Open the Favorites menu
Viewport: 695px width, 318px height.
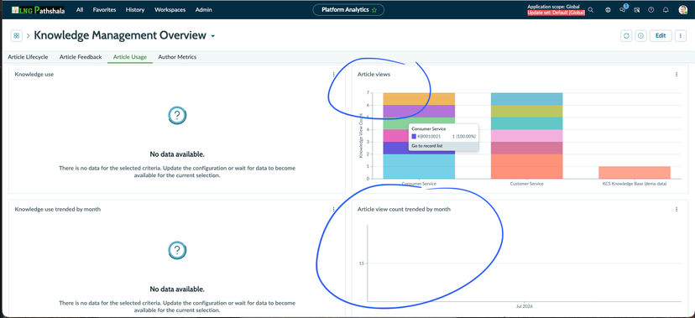point(104,10)
